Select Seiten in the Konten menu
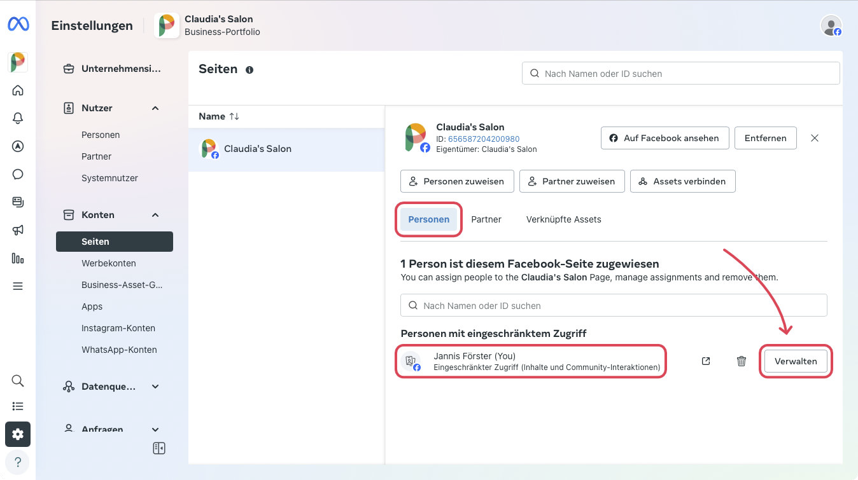This screenshot has width=858, height=480. point(115,242)
